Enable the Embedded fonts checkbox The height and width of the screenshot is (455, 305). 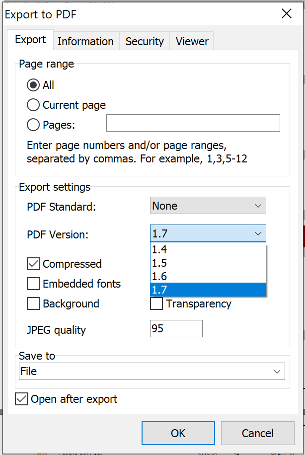(x=33, y=284)
